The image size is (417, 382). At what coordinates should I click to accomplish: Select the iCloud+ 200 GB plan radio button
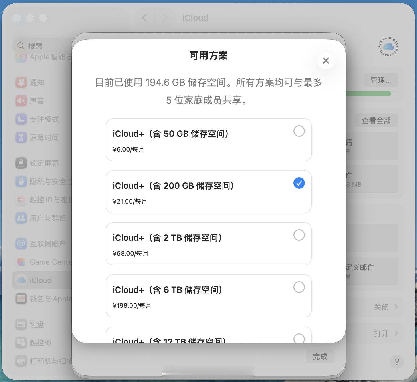299,183
